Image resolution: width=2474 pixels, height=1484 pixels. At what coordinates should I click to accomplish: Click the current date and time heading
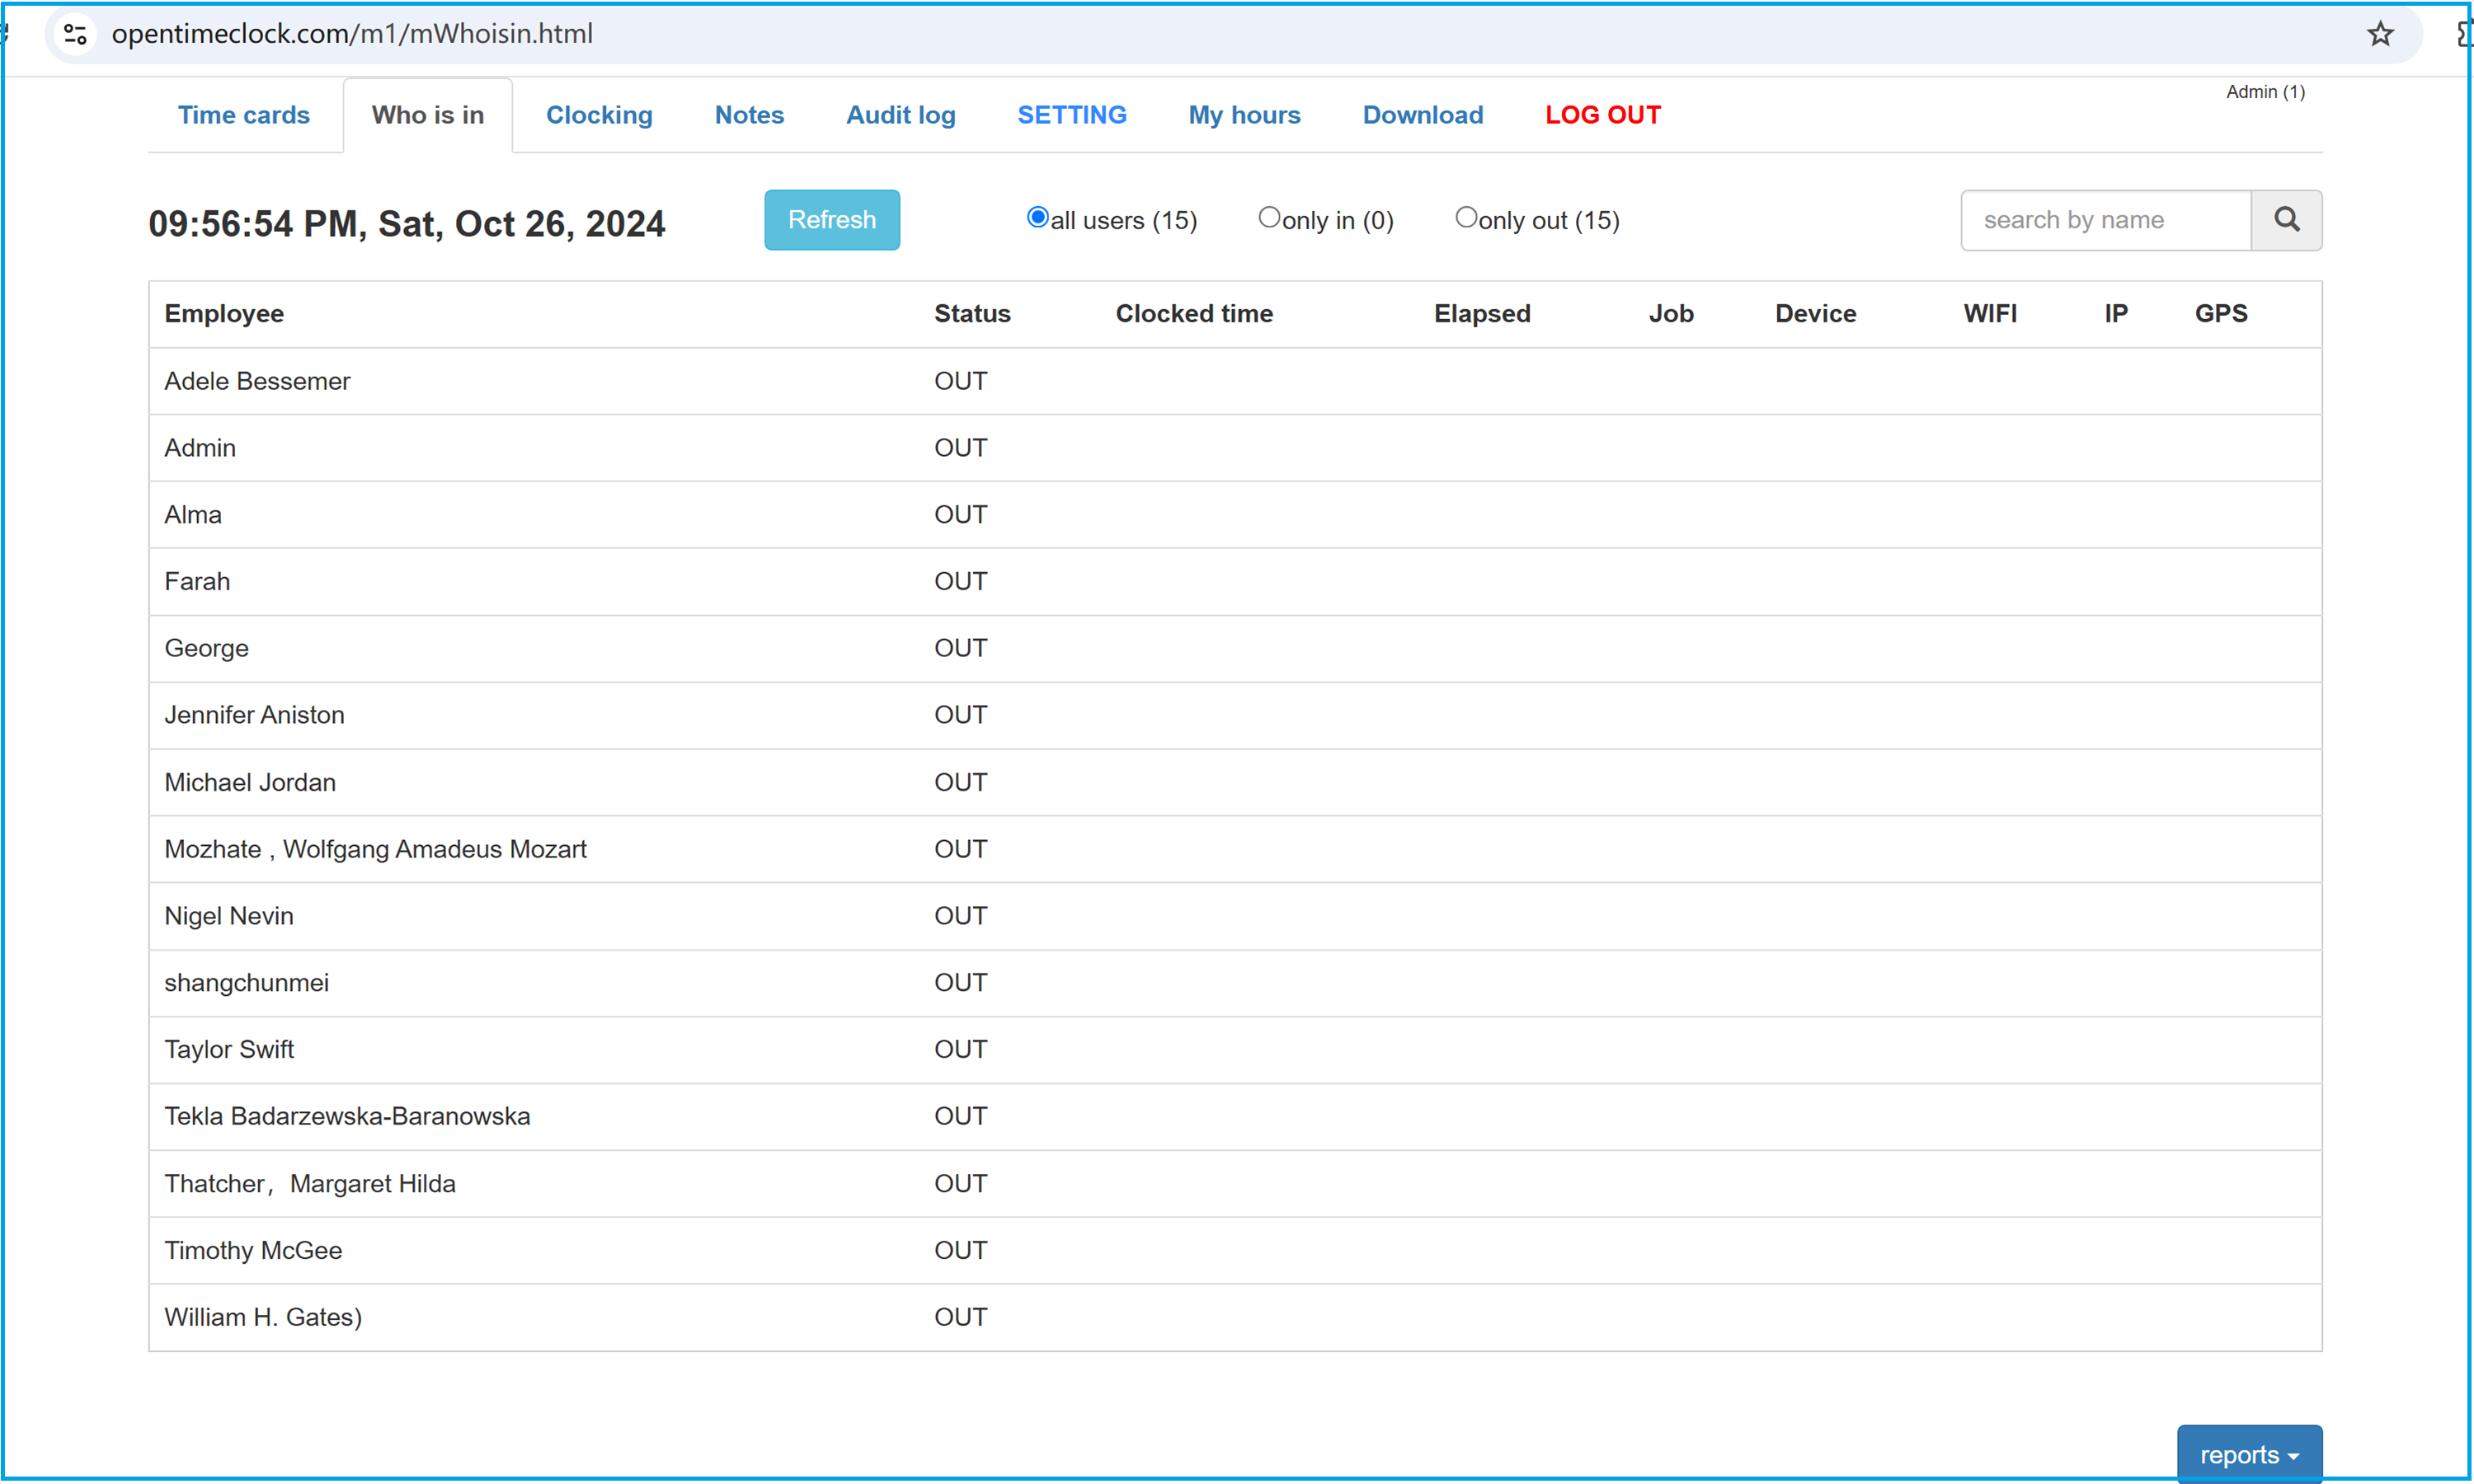point(406,224)
